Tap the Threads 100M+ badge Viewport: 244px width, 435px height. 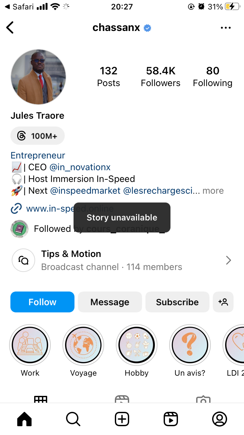click(37, 136)
